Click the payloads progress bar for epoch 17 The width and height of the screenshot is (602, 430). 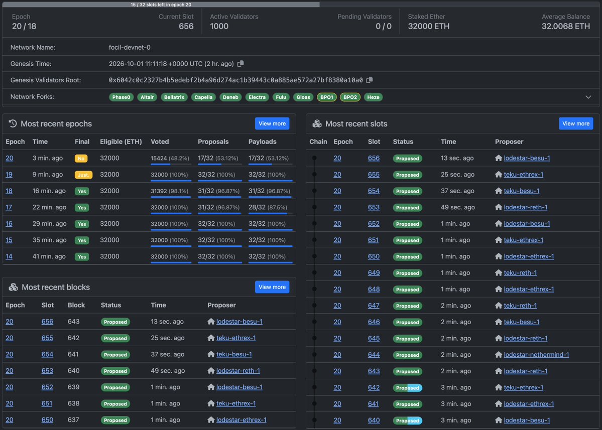[x=270, y=213]
